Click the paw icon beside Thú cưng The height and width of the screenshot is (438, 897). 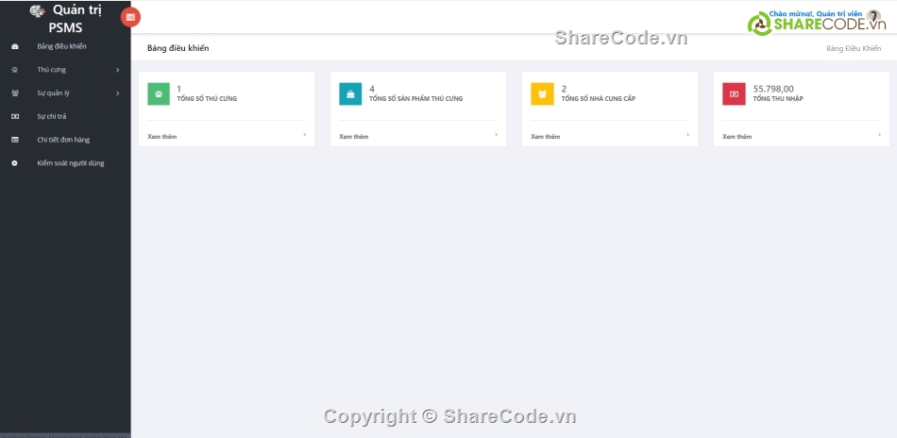[x=14, y=70]
